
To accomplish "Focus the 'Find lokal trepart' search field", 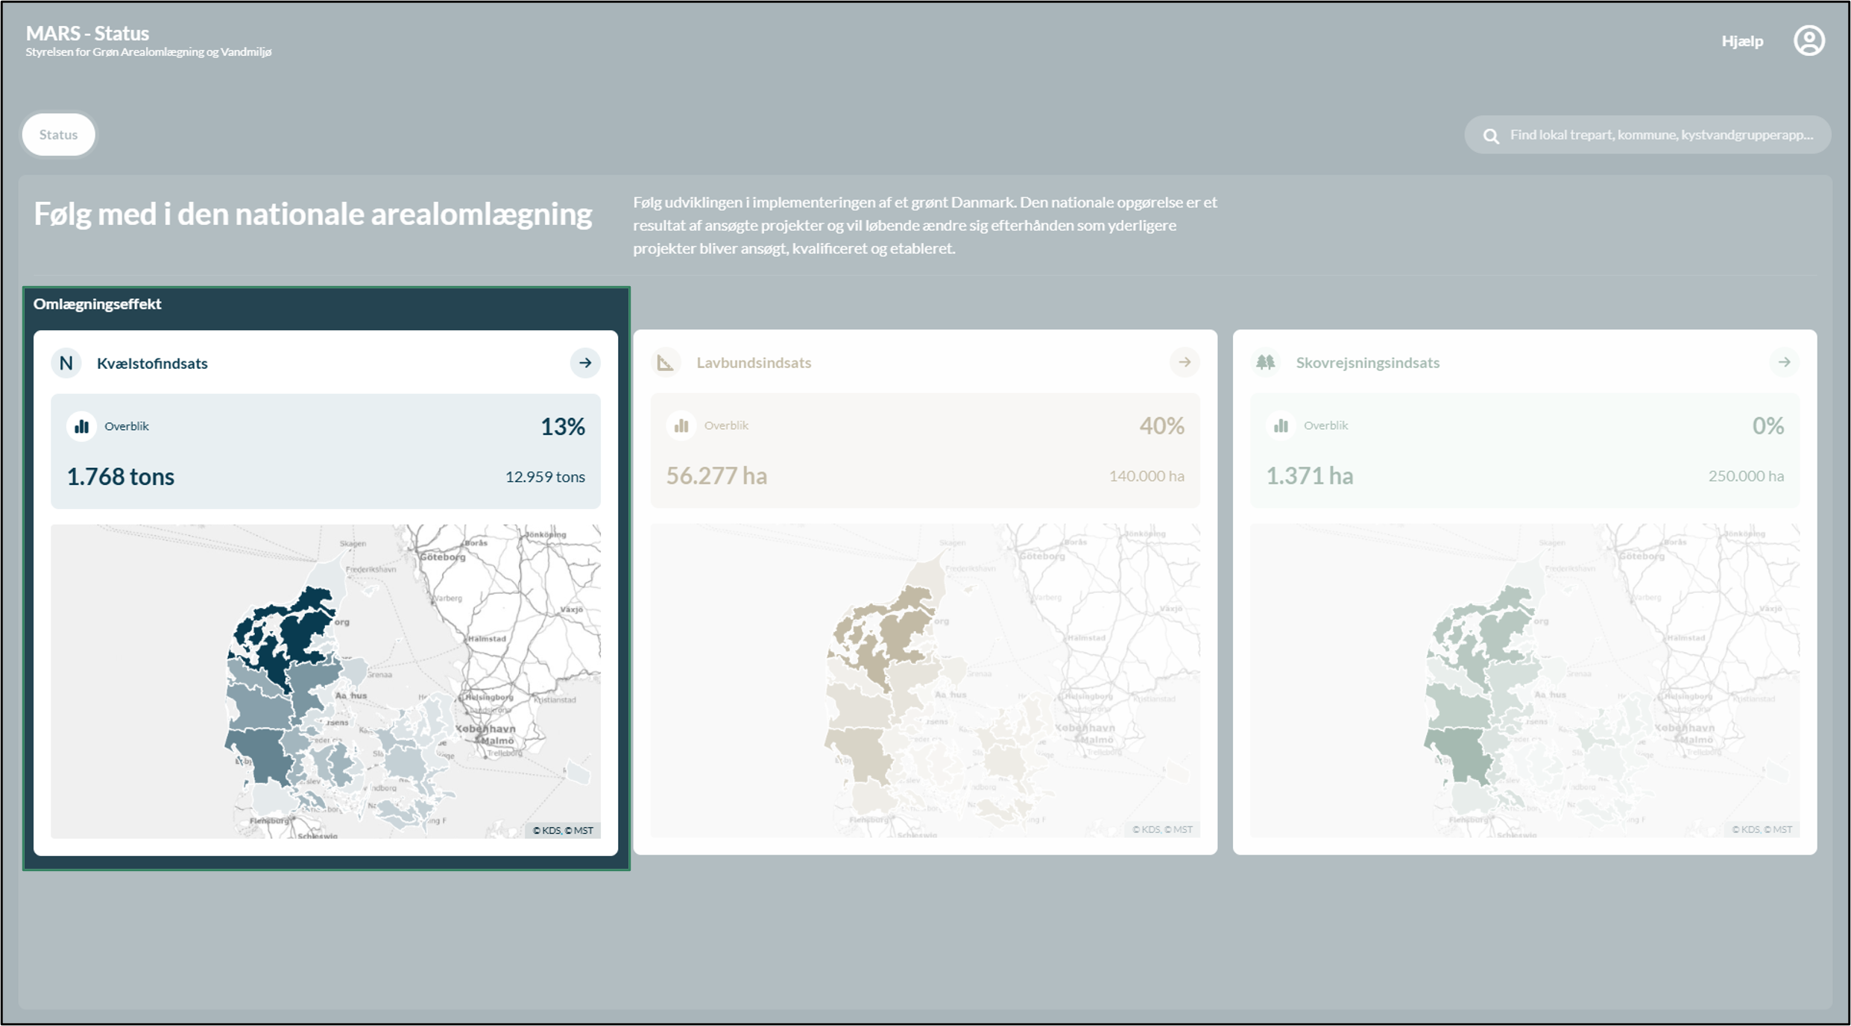I will point(1647,135).
